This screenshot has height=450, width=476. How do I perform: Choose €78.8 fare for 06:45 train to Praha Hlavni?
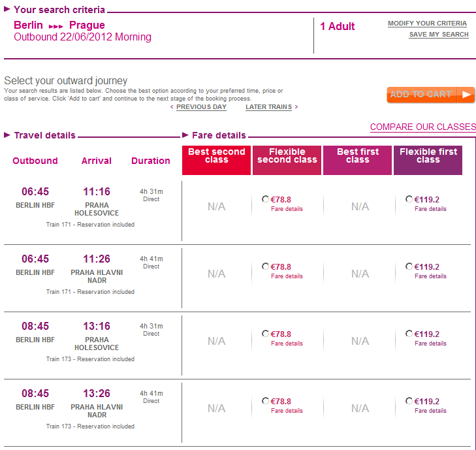[x=265, y=266]
